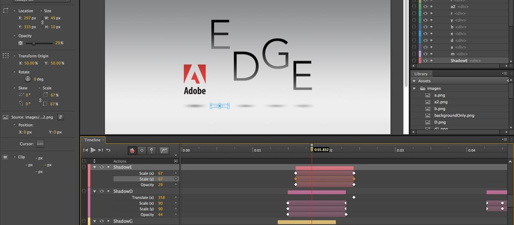Click the Opacity slider handle
The image size is (514, 225).
point(34,43)
